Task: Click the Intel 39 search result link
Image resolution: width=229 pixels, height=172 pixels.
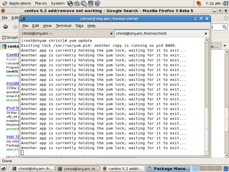Action: (12, 137)
